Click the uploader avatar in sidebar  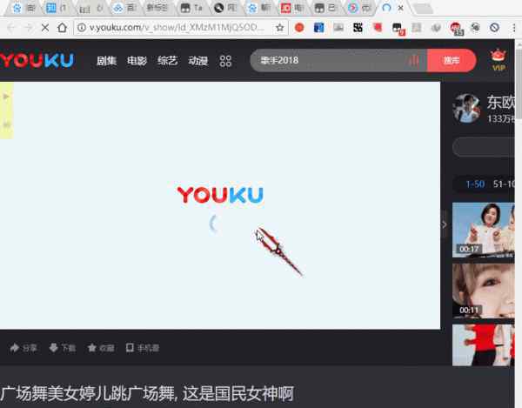coord(466,108)
